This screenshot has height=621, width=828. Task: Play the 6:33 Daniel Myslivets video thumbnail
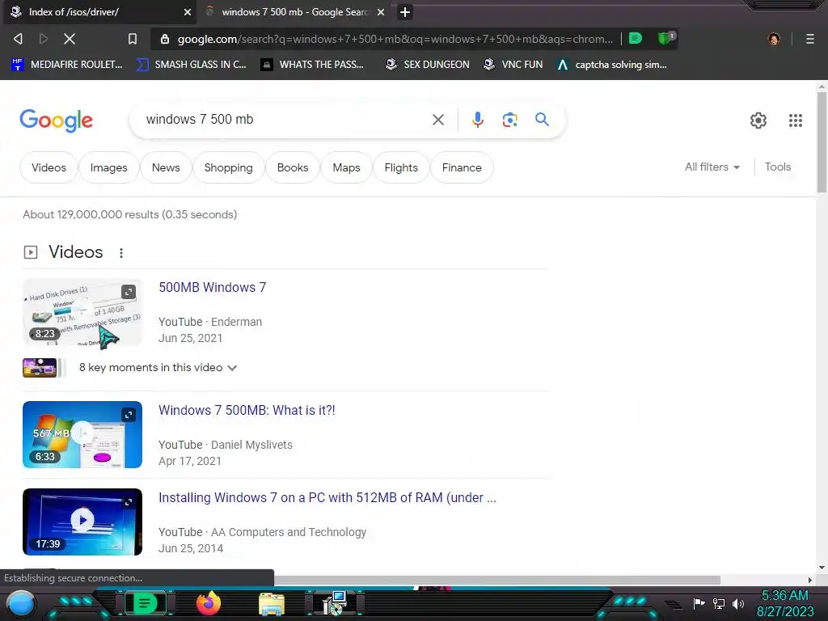tap(82, 434)
